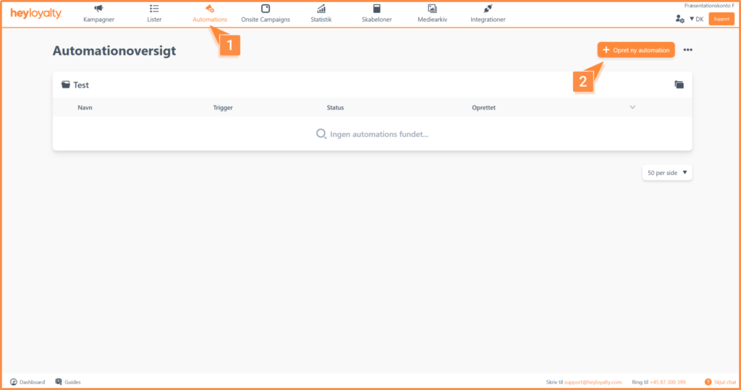Open the DK language dropdown
The image size is (741, 390).
pos(695,19)
